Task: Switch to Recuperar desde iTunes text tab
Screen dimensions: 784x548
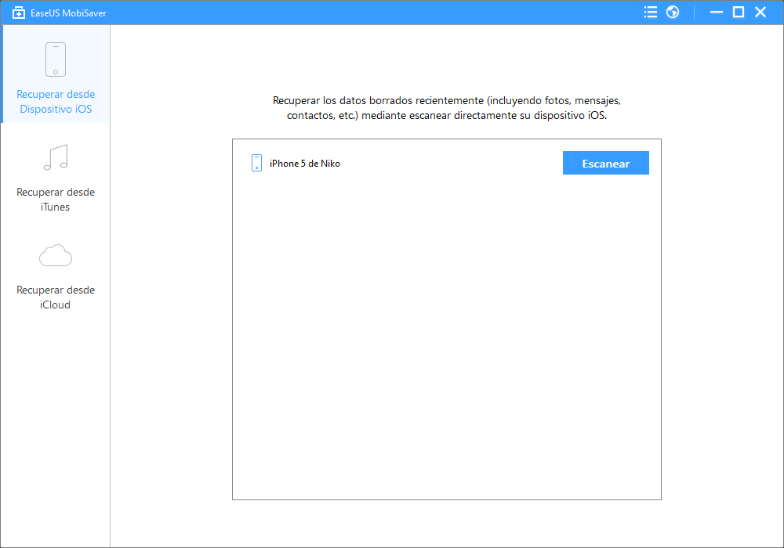Action: click(x=55, y=200)
